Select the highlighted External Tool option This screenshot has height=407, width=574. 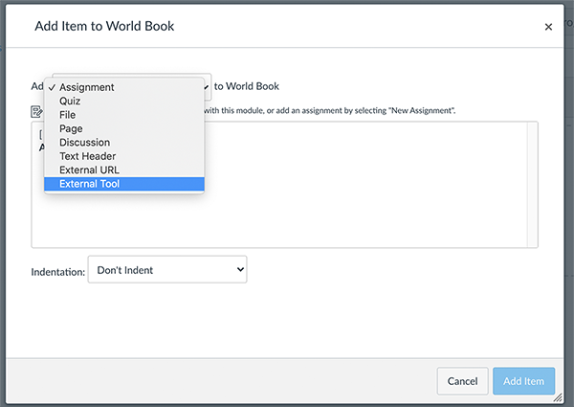coord(124,184)
